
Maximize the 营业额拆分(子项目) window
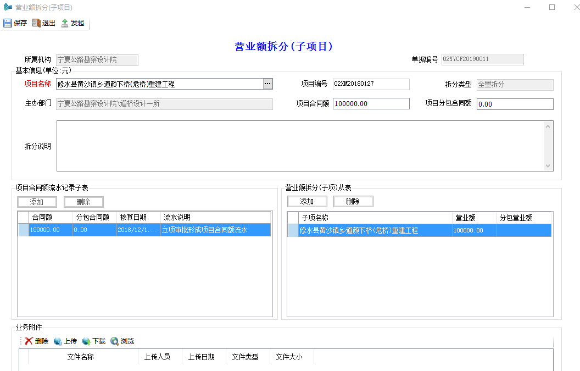552,7
